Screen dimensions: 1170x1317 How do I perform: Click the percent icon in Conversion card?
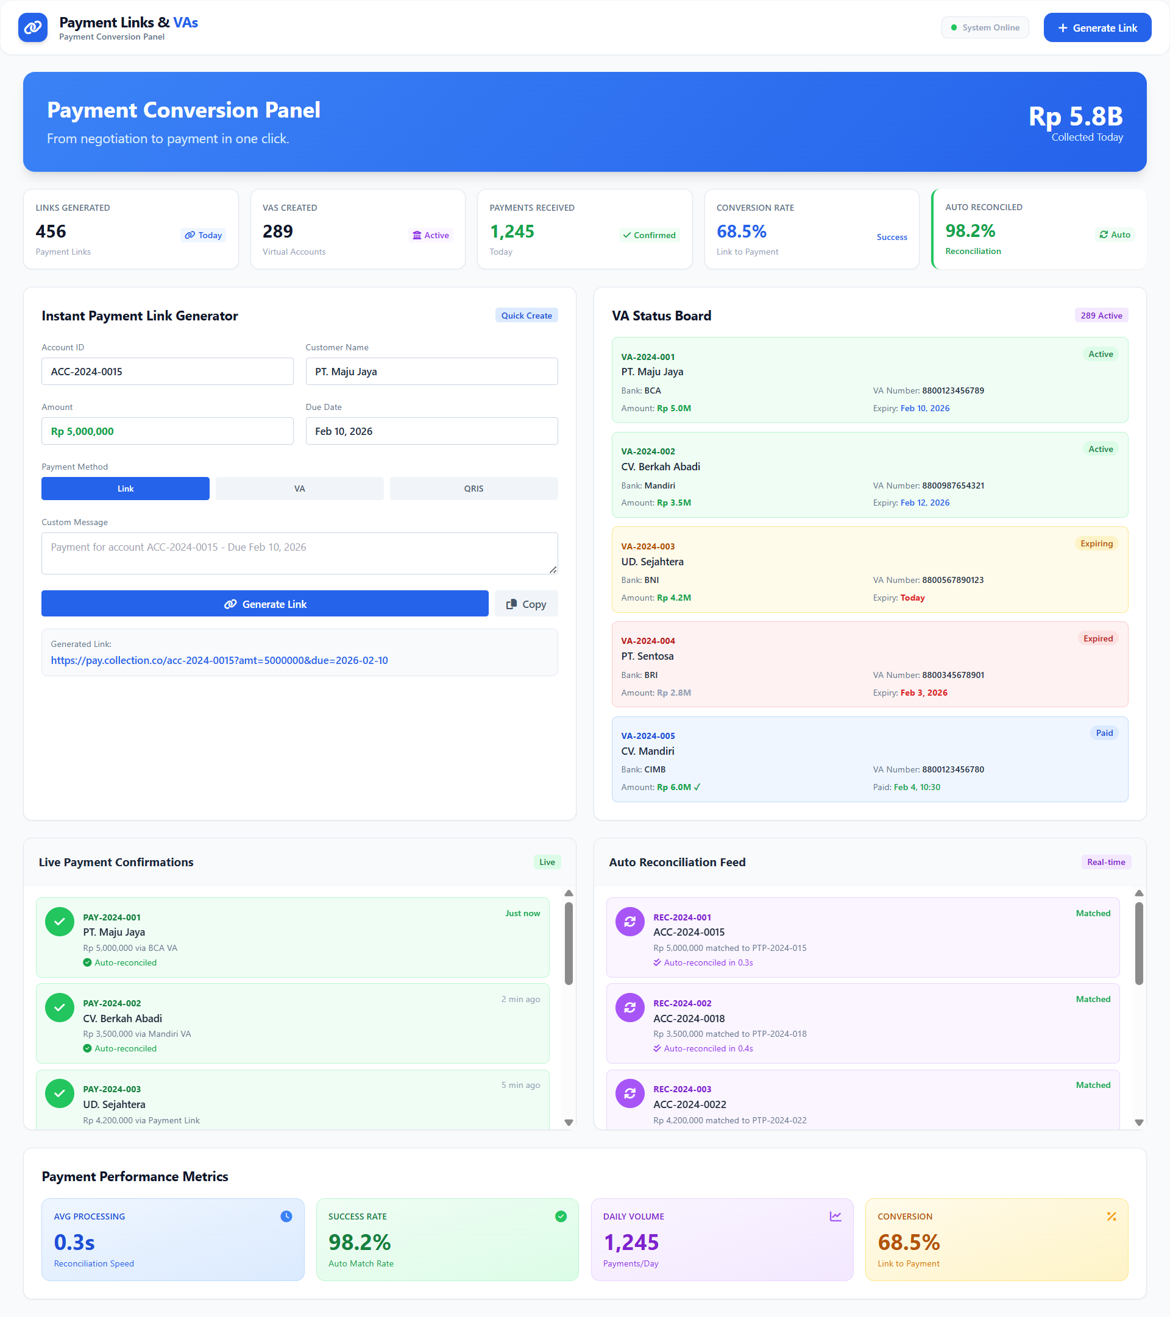click(1111, 1216)
